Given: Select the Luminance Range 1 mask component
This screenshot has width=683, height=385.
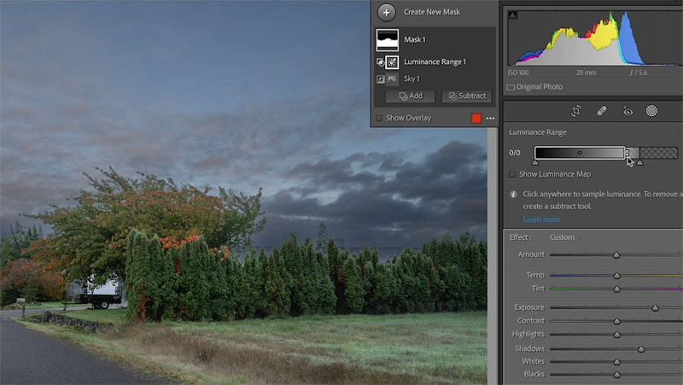Looking at the screenshot, I should point(435,61).
